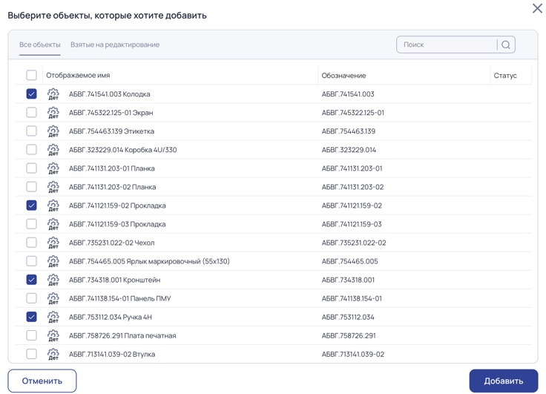
Task: Check the Коробка 4U/330 checkbox
Action: 31,150
